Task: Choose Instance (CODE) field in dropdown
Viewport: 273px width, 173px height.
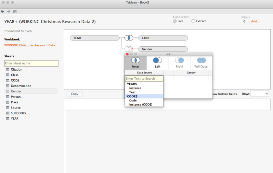Action: click(144, 104)
